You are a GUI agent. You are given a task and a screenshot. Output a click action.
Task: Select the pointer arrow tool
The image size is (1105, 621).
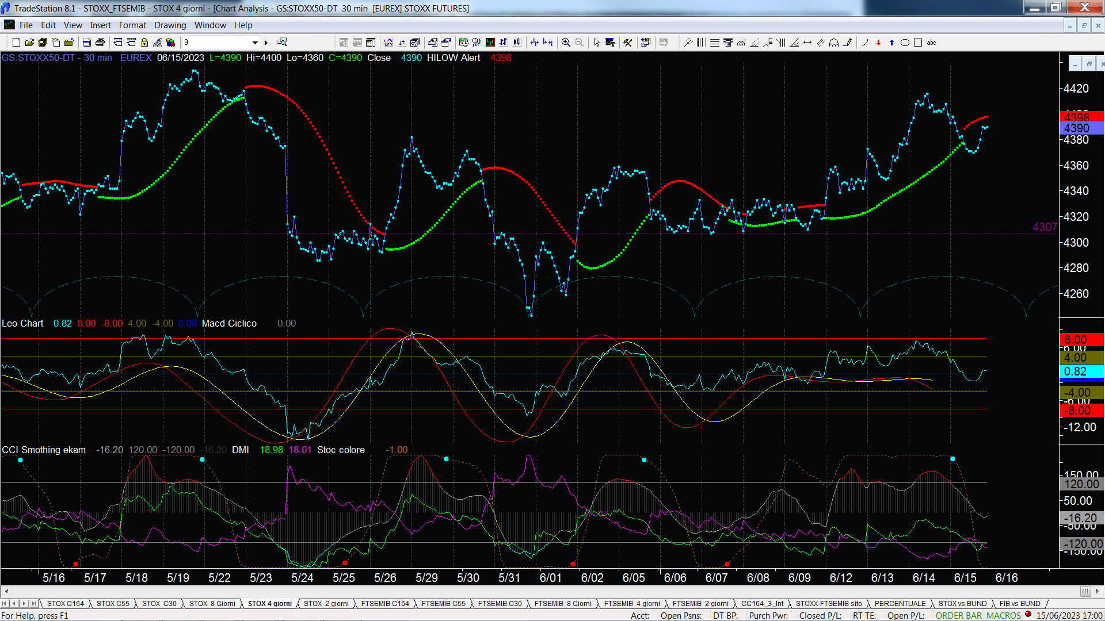[597, 43]
